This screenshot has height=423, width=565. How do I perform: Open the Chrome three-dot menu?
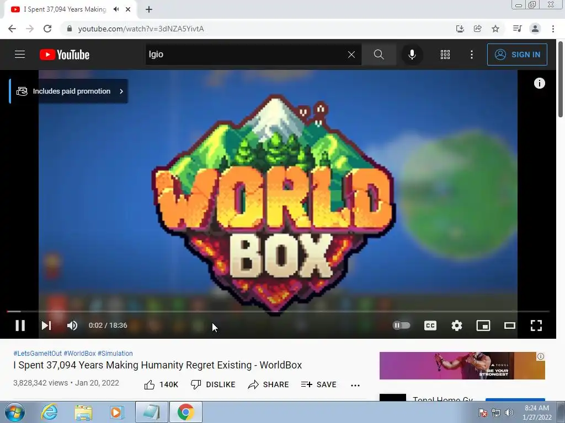(553, 29)
